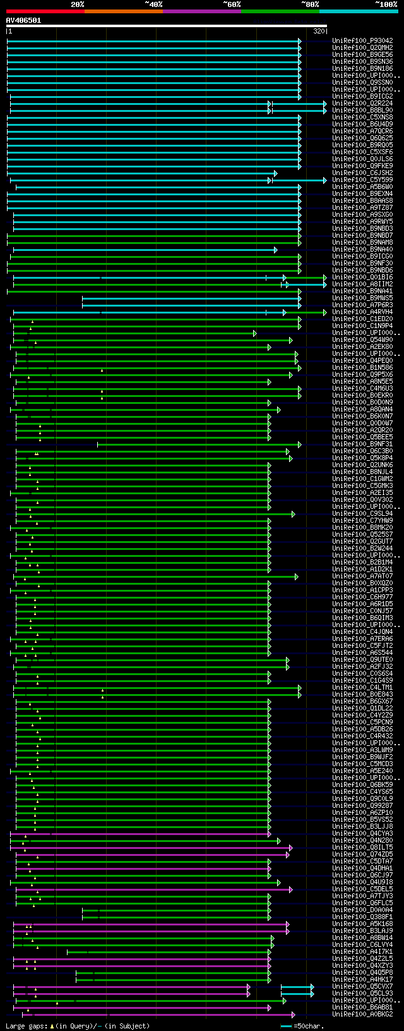
Task: Select the UniRef100_A4RVH4 label
Action: coord(362,312)
